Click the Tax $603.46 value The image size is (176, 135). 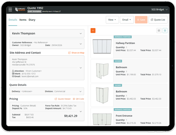point(30,117)
